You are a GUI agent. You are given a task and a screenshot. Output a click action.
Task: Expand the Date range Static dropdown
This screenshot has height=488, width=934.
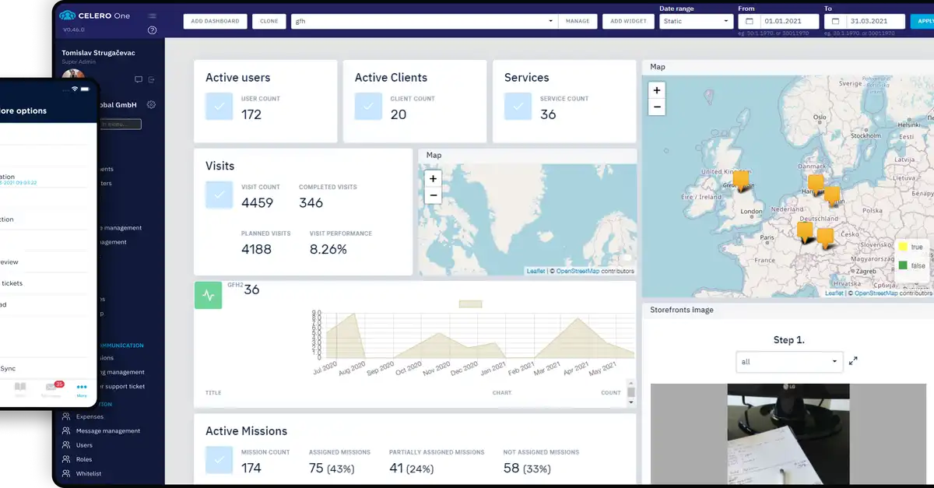coord(695,21)
